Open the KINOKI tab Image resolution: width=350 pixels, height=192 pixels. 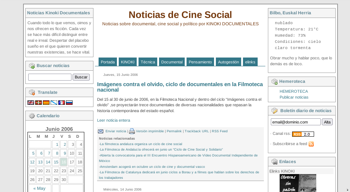coord(128,62)
